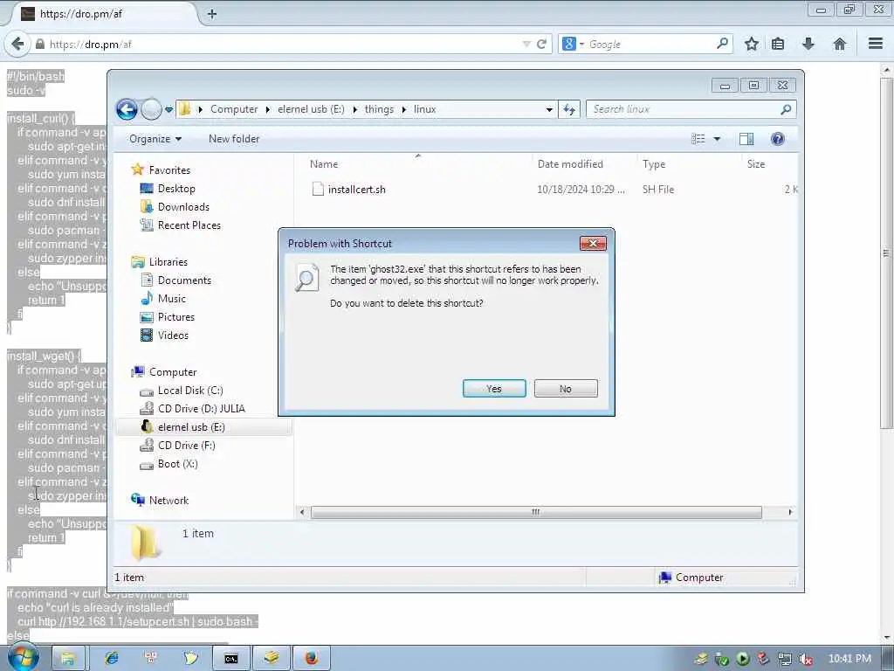This screenshot has height=671, width=894.
Task: Open command prompt from taskbar
Action: [230, 658]
